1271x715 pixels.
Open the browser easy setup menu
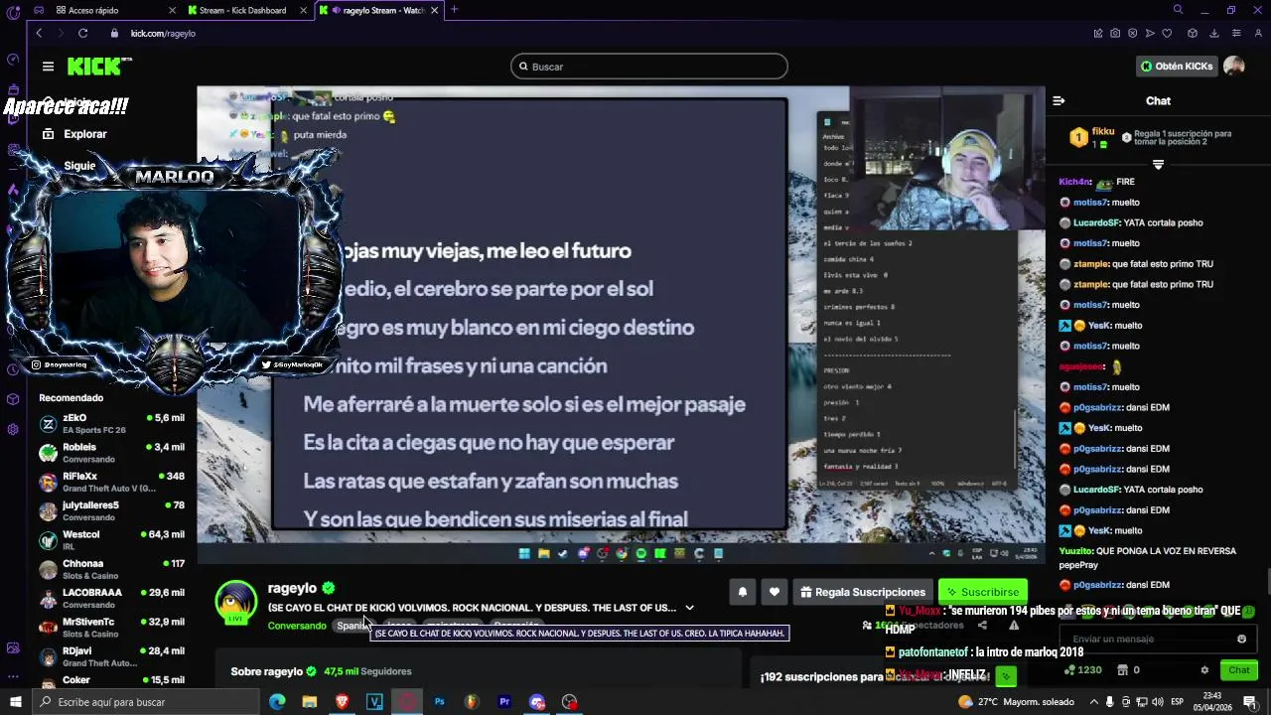click(1236, 33)
